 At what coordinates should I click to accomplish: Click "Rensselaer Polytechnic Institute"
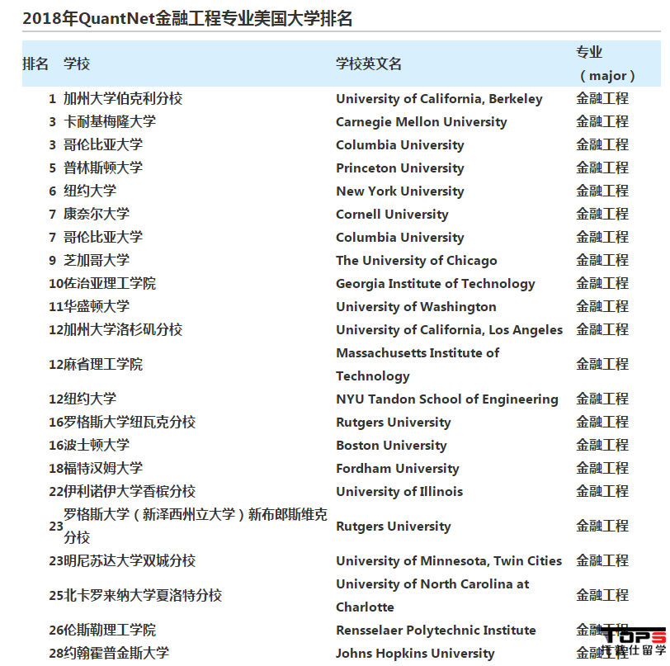click(x=436, y=630)
